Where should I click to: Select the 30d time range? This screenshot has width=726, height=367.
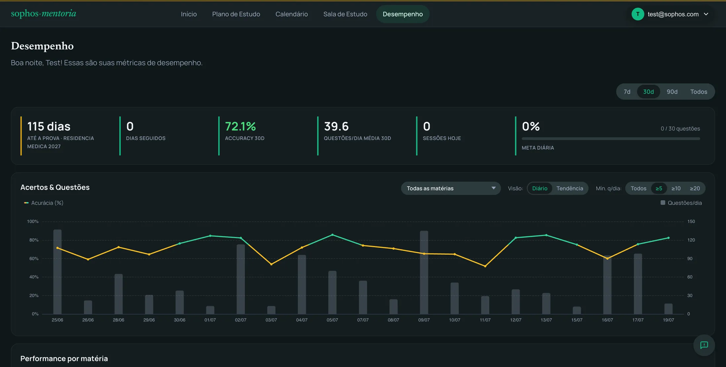click(648, 92)
